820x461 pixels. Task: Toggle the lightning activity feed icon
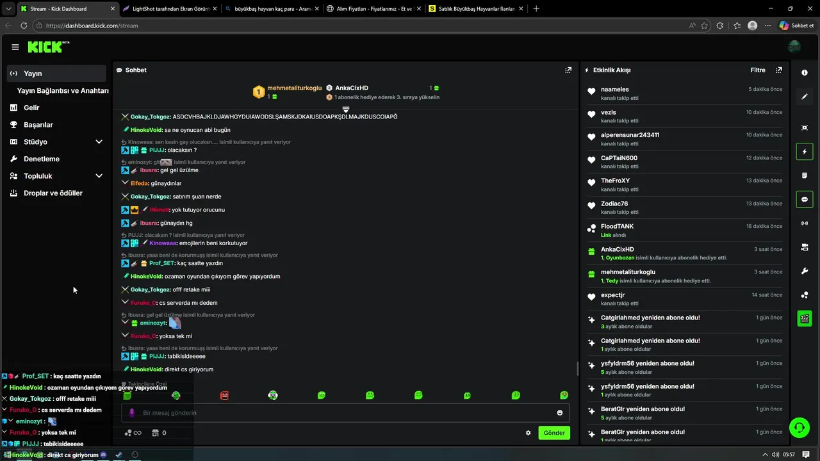click(x=805, y=152)
